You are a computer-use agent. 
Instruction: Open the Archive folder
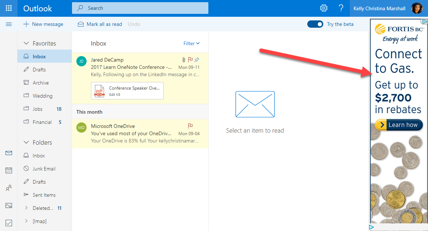[44, 83]
